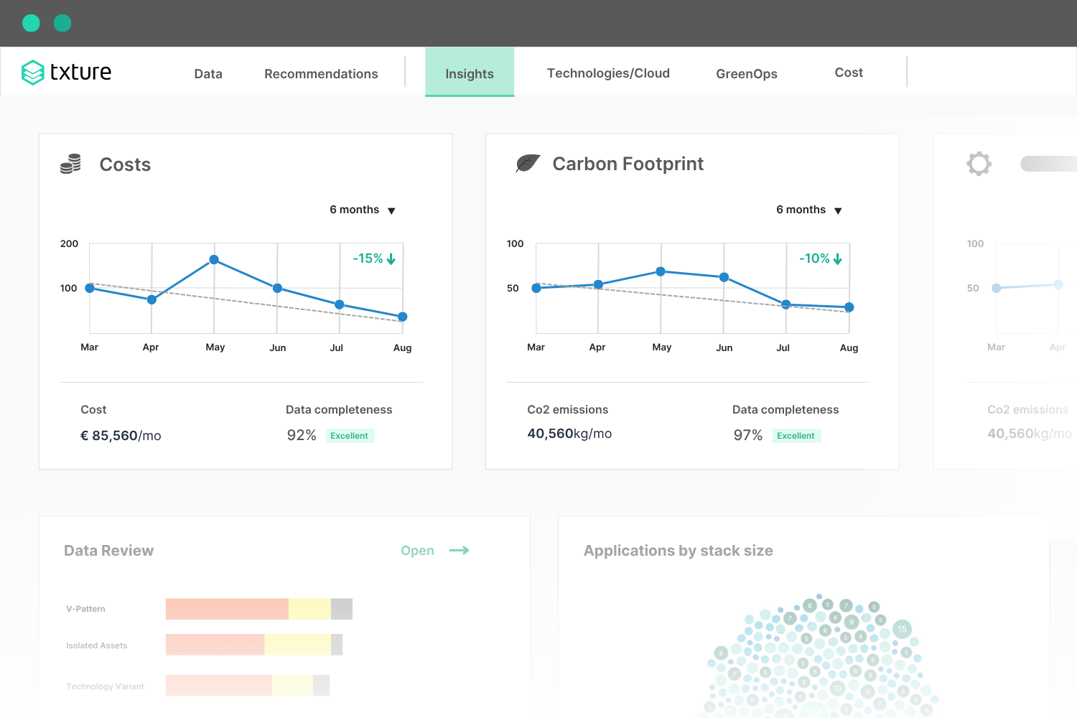Click the leaf icon beside Carbon Footprint

pyautogui.click(x=528, y=164)
